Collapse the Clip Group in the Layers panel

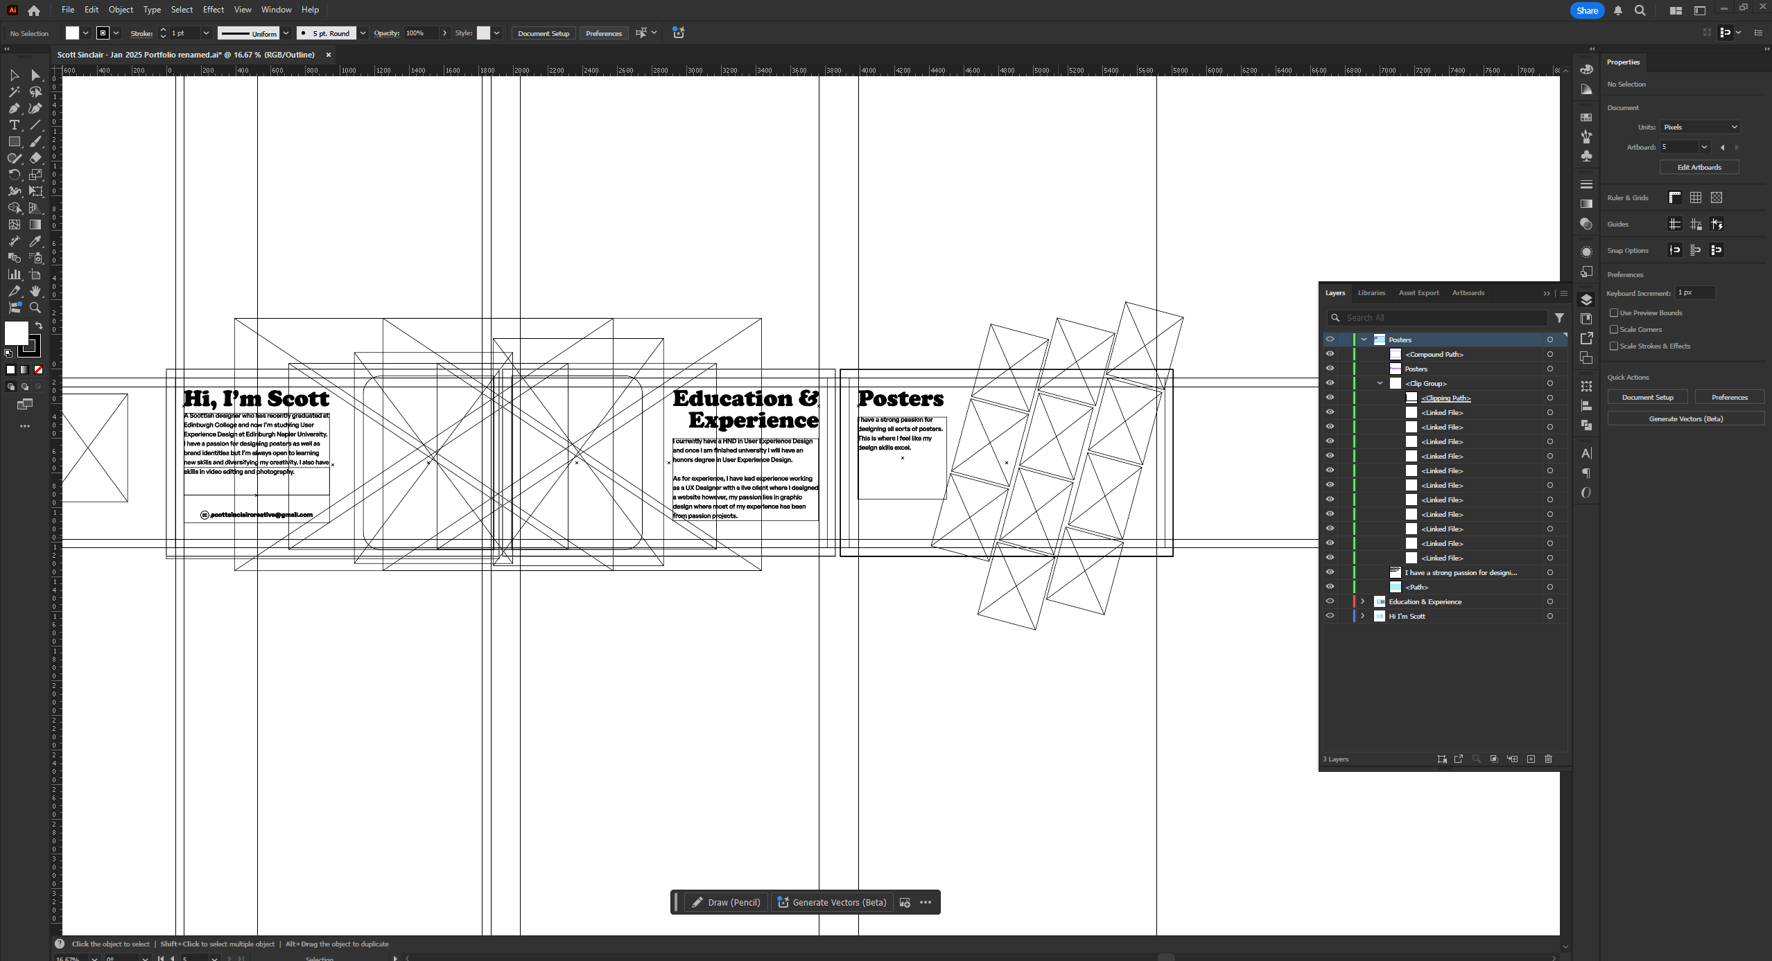1379,382
